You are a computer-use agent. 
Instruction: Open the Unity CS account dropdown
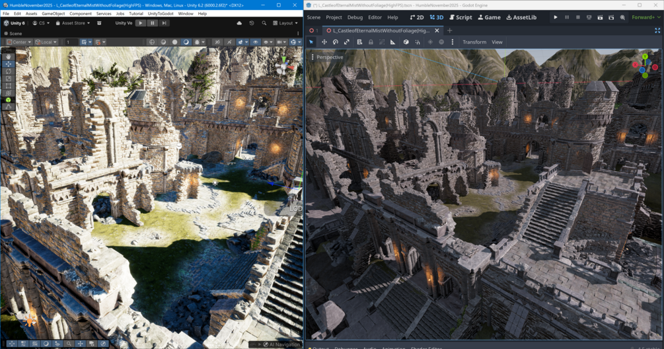click(41, 23)
